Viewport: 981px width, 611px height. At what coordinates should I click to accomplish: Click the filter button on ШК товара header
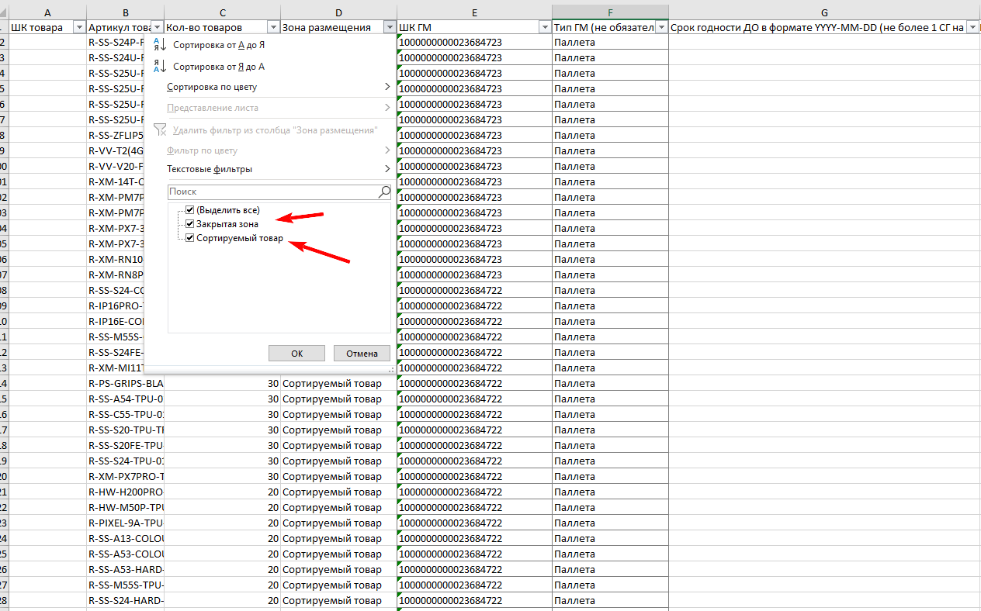point(78,27)
